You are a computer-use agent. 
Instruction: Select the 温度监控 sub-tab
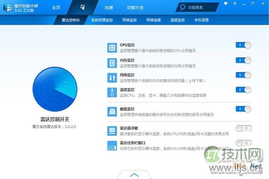(x=178, y=20)
